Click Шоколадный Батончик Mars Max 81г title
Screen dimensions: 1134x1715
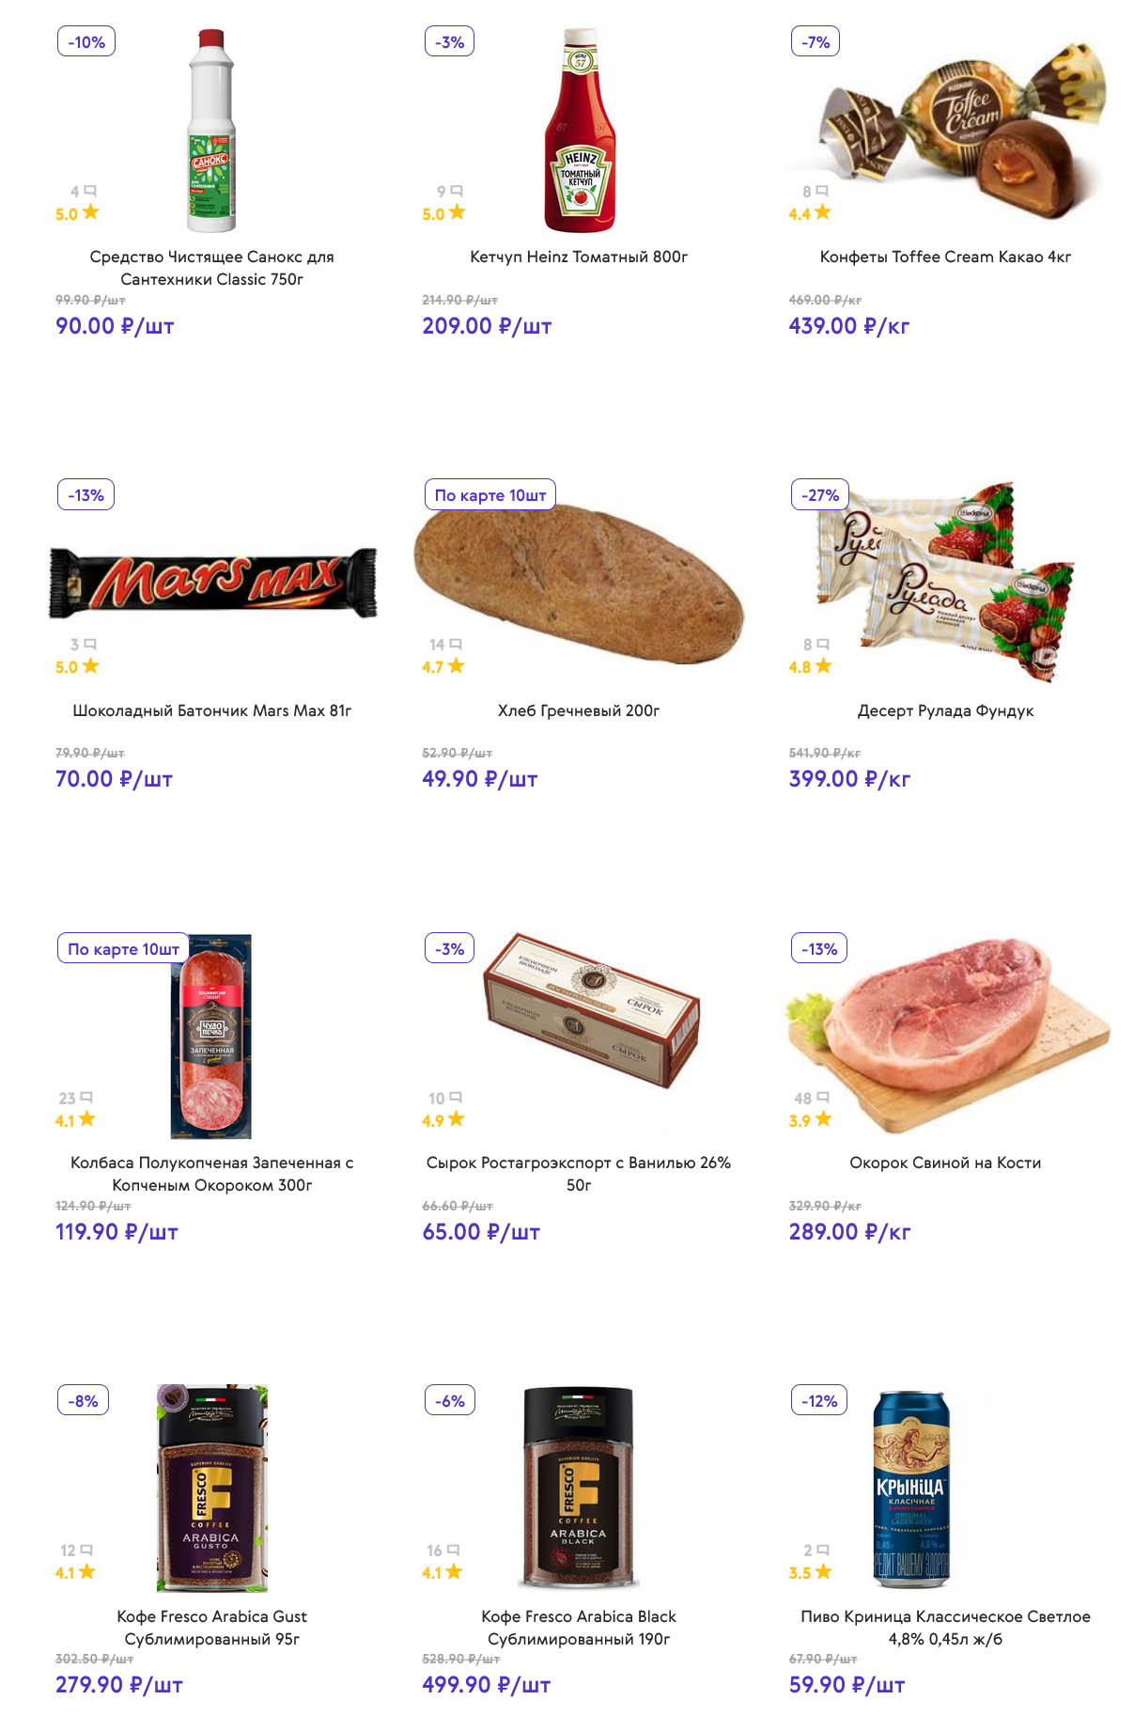(x=212, y=710)
